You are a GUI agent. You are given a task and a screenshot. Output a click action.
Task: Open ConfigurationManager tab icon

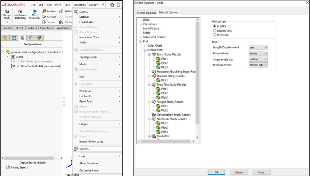pyautogui.click(x=22, y=38)
